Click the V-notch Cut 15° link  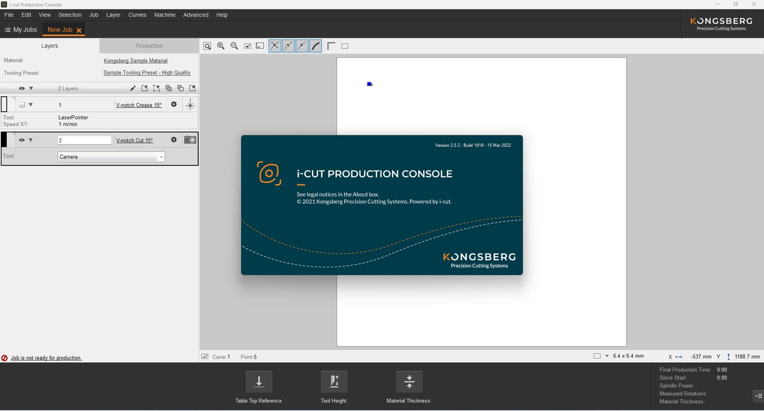(x=135, y=140)
